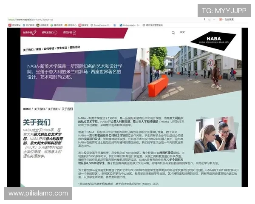Click the document icon beside 课程手册

[x=74, y=33]
